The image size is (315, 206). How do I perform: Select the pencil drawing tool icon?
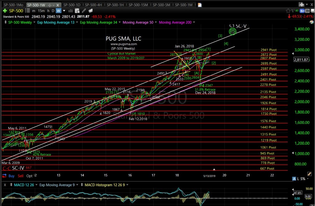click(84, 11)
